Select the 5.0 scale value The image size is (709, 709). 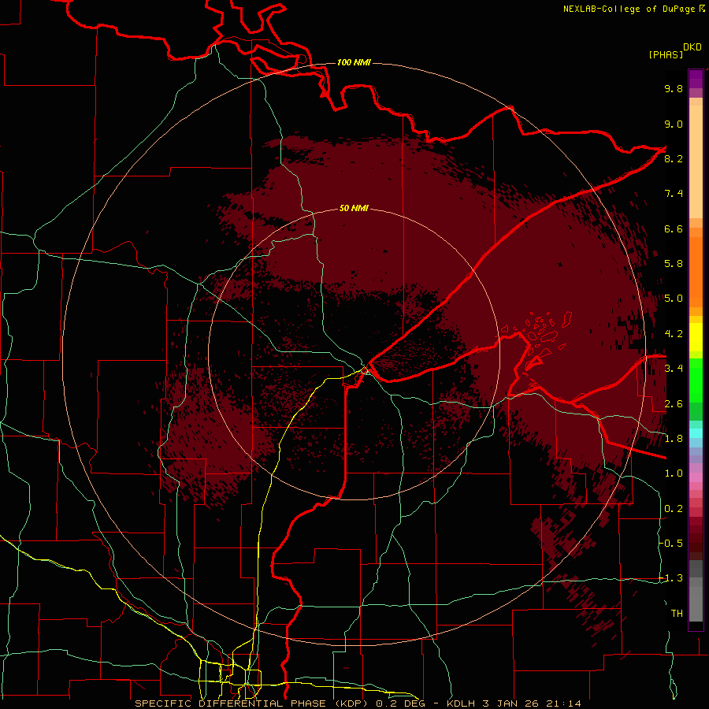coord(674,299)
